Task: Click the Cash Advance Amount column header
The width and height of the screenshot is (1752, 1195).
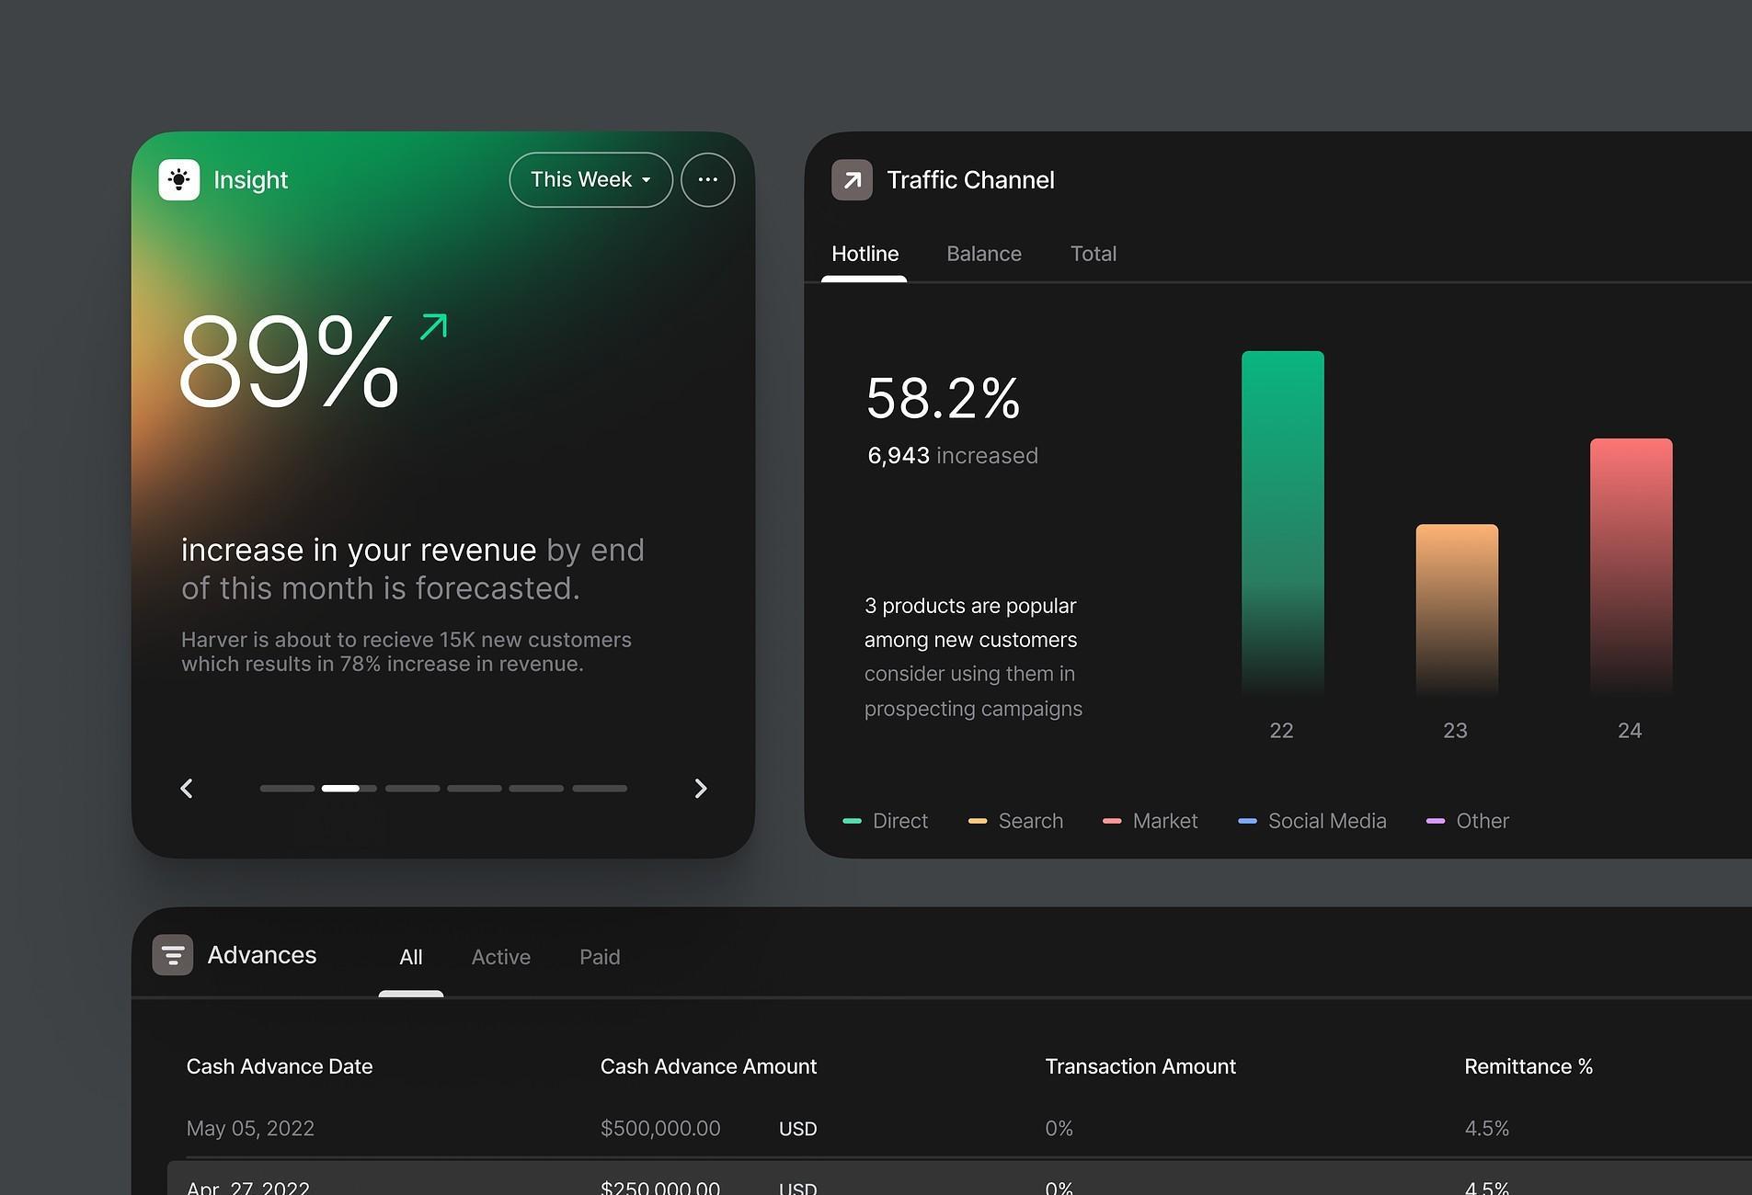Action: point(708,1066)
